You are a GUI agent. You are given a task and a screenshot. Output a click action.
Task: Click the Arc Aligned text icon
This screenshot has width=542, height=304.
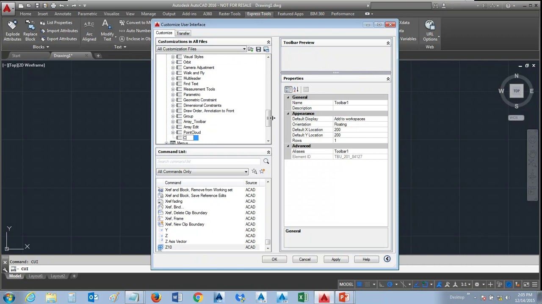[x=89, y=31]
